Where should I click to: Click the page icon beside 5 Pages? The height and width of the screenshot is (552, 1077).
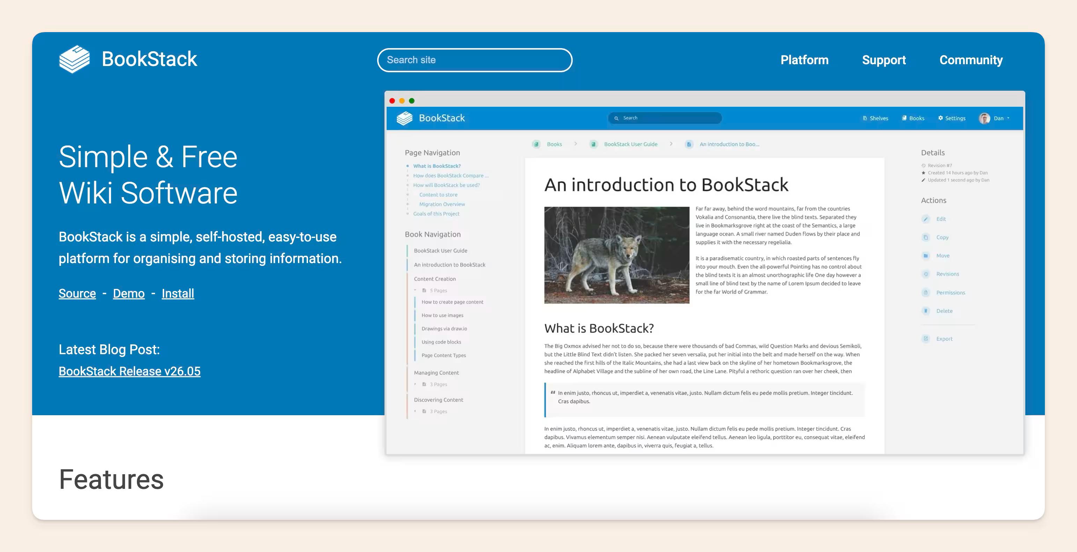coord(424,290)
